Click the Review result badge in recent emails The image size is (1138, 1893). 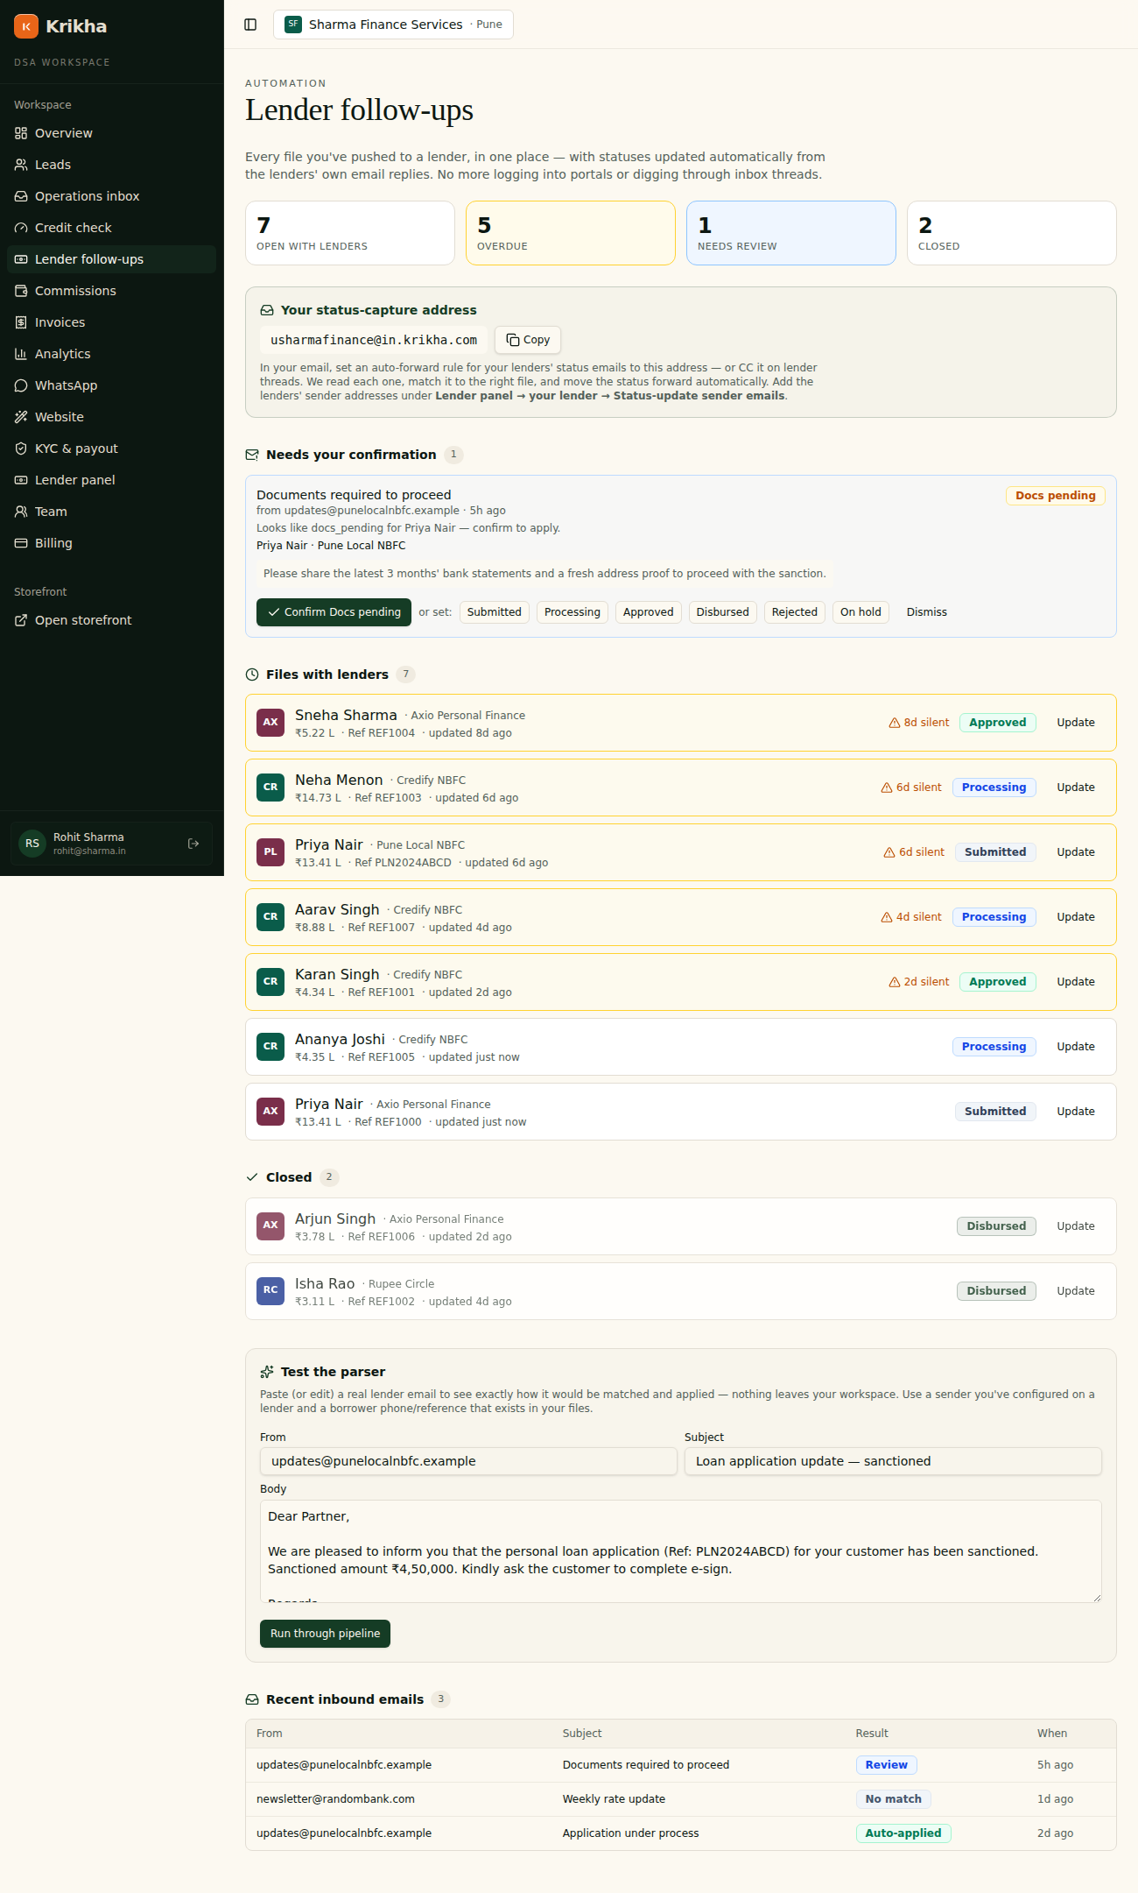887,1765
